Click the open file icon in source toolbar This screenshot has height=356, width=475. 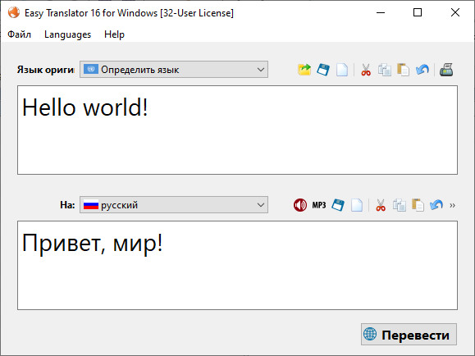(x=304, y=70)
